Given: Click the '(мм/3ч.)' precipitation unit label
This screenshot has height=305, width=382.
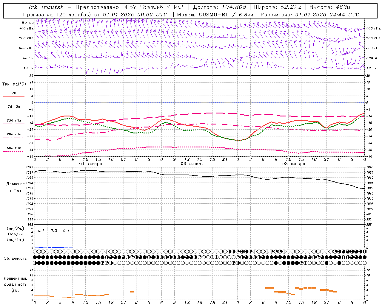Looking at the screenshot, I should [x=16, y=228].
